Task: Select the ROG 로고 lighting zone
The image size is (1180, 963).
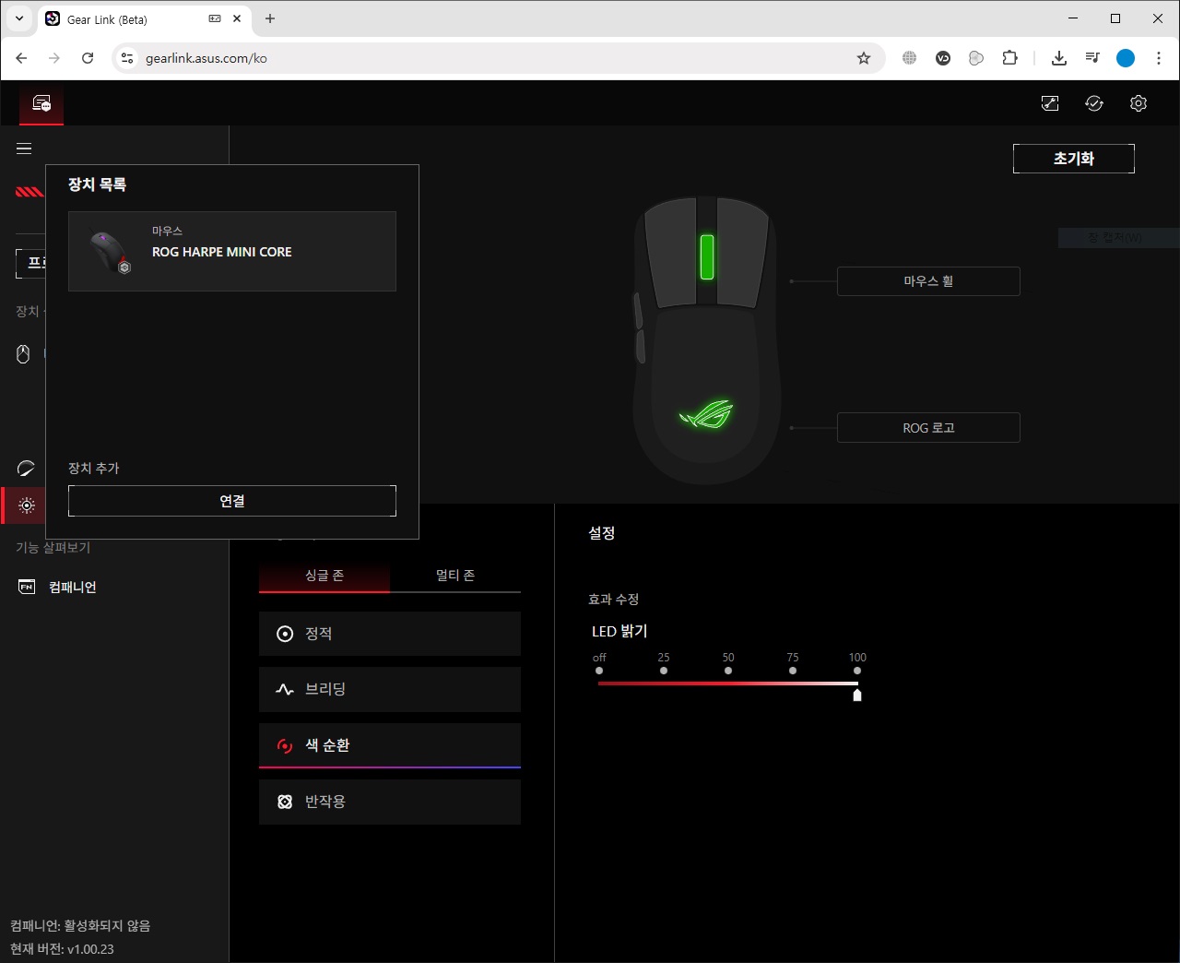Action: click(928, 428)
